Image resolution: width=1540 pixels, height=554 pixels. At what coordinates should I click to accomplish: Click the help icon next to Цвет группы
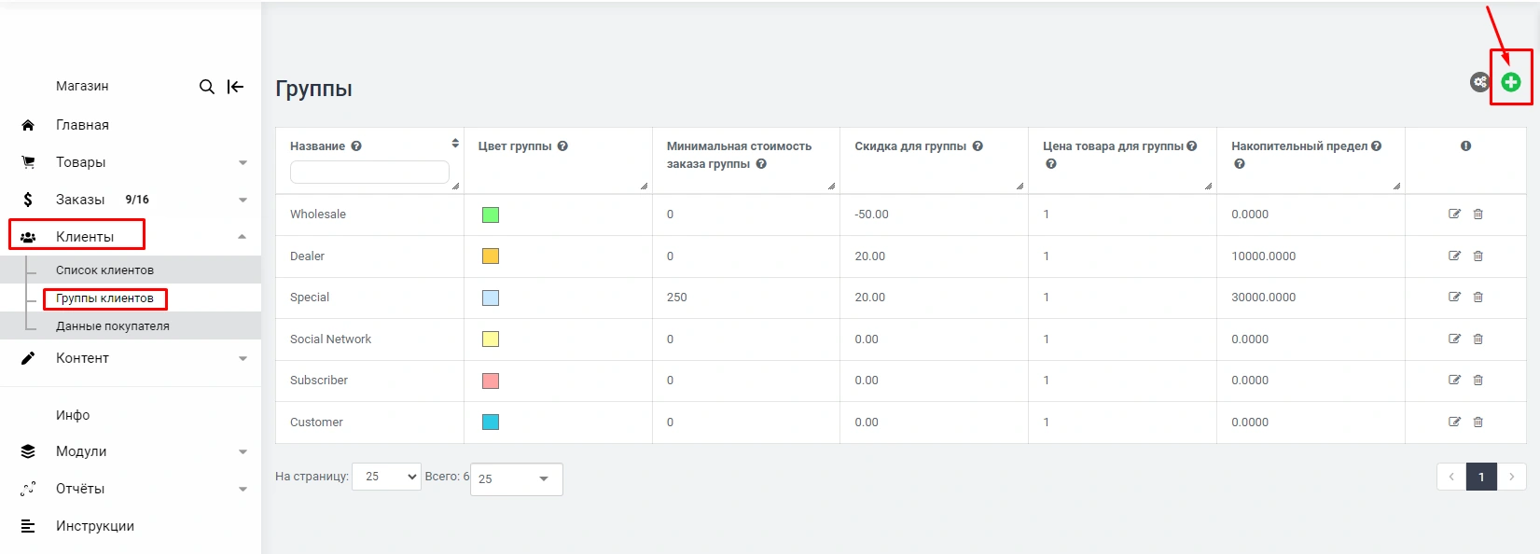tap(562, 146)
